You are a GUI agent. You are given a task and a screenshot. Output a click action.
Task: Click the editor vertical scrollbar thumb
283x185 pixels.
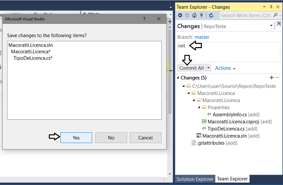point(170,72)
